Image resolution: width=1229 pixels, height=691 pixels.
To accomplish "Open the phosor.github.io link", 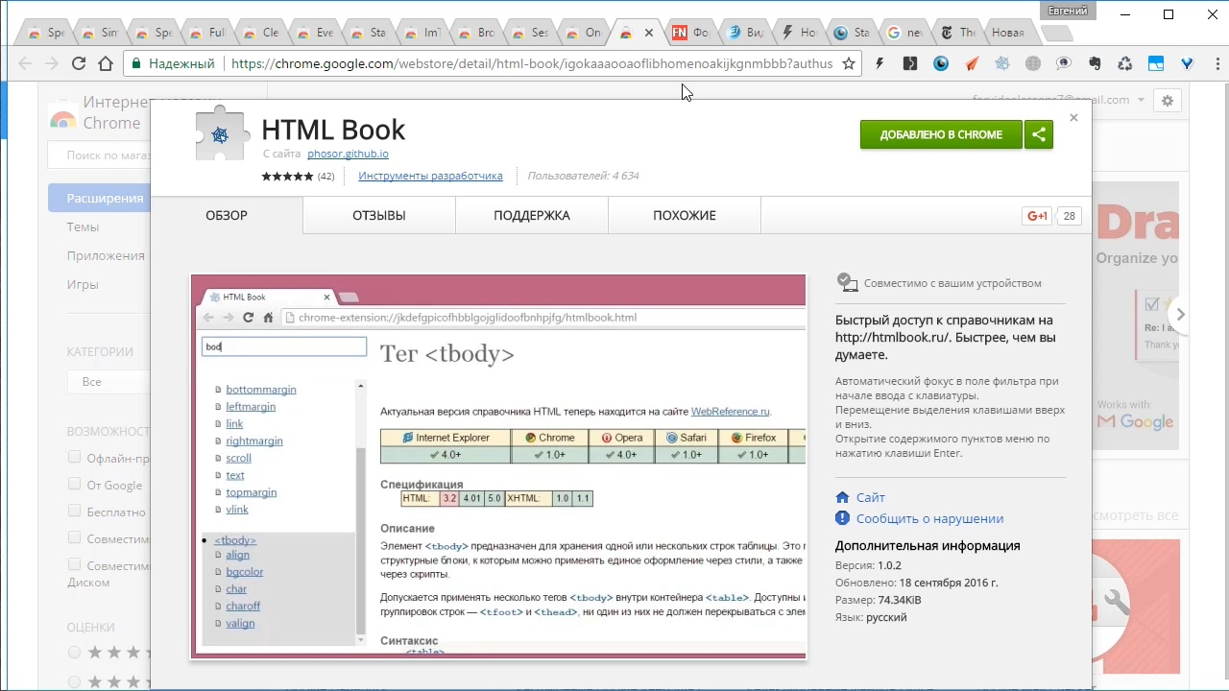I will click(348, 154).
